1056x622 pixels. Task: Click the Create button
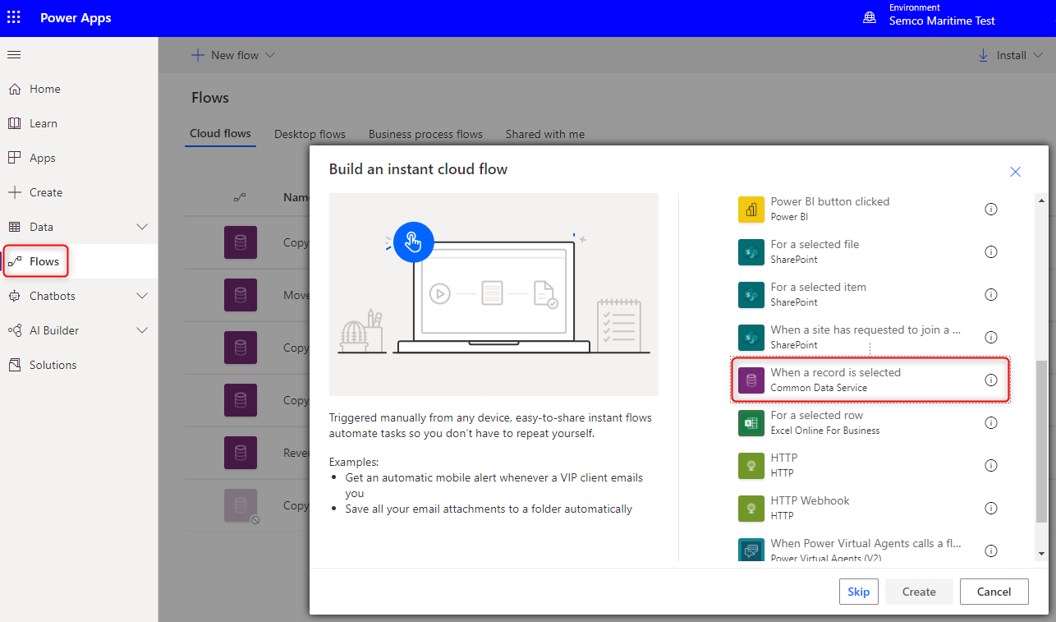coord(919,592)
